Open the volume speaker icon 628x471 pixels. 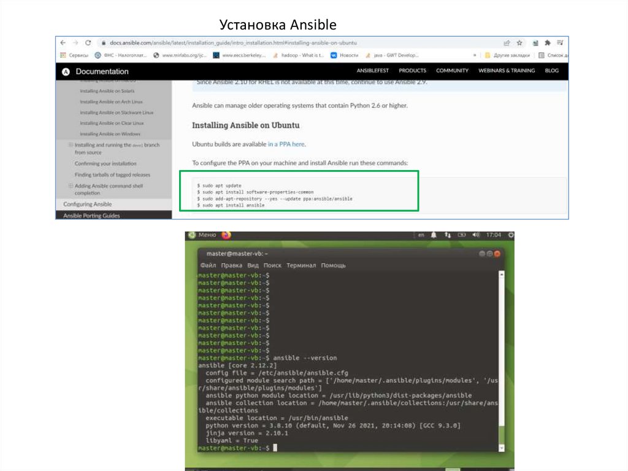(475, 235)
